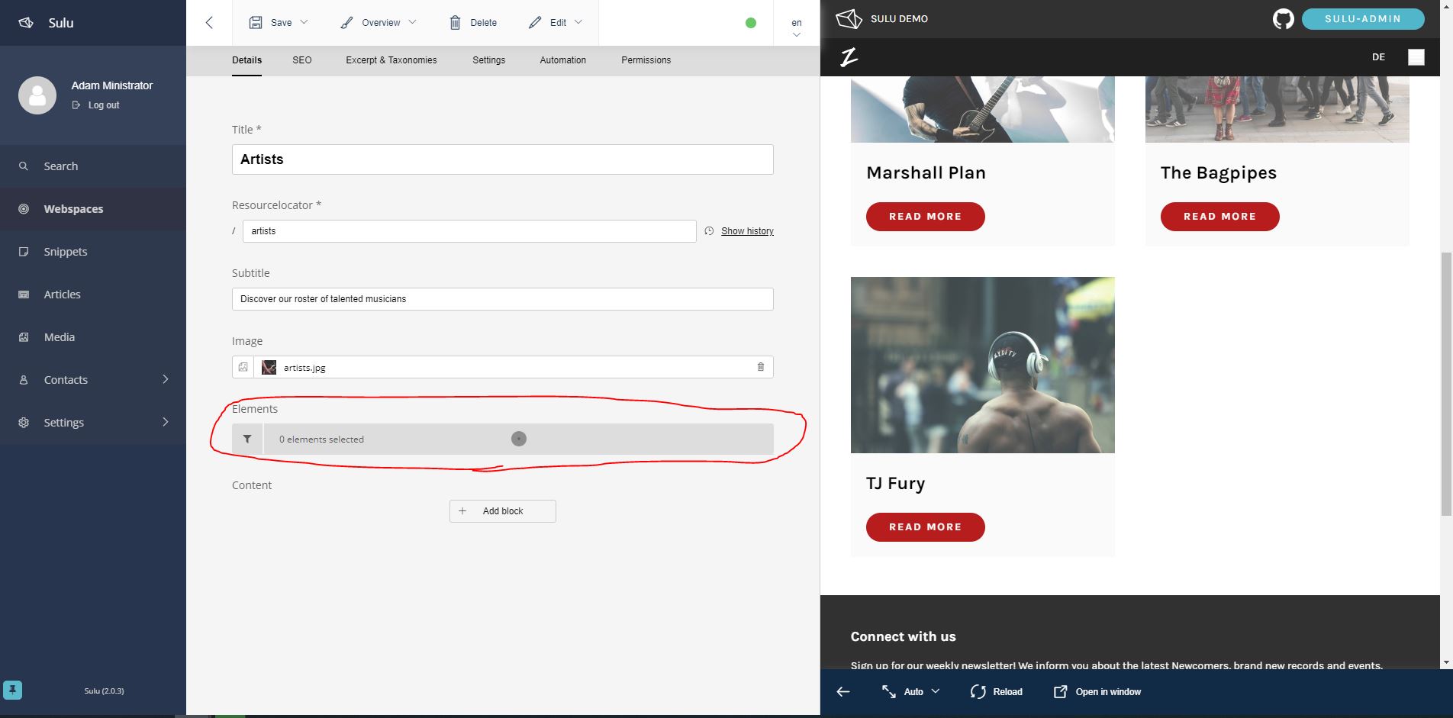Open the Elements filter funnel icon

tap(247, 439)
